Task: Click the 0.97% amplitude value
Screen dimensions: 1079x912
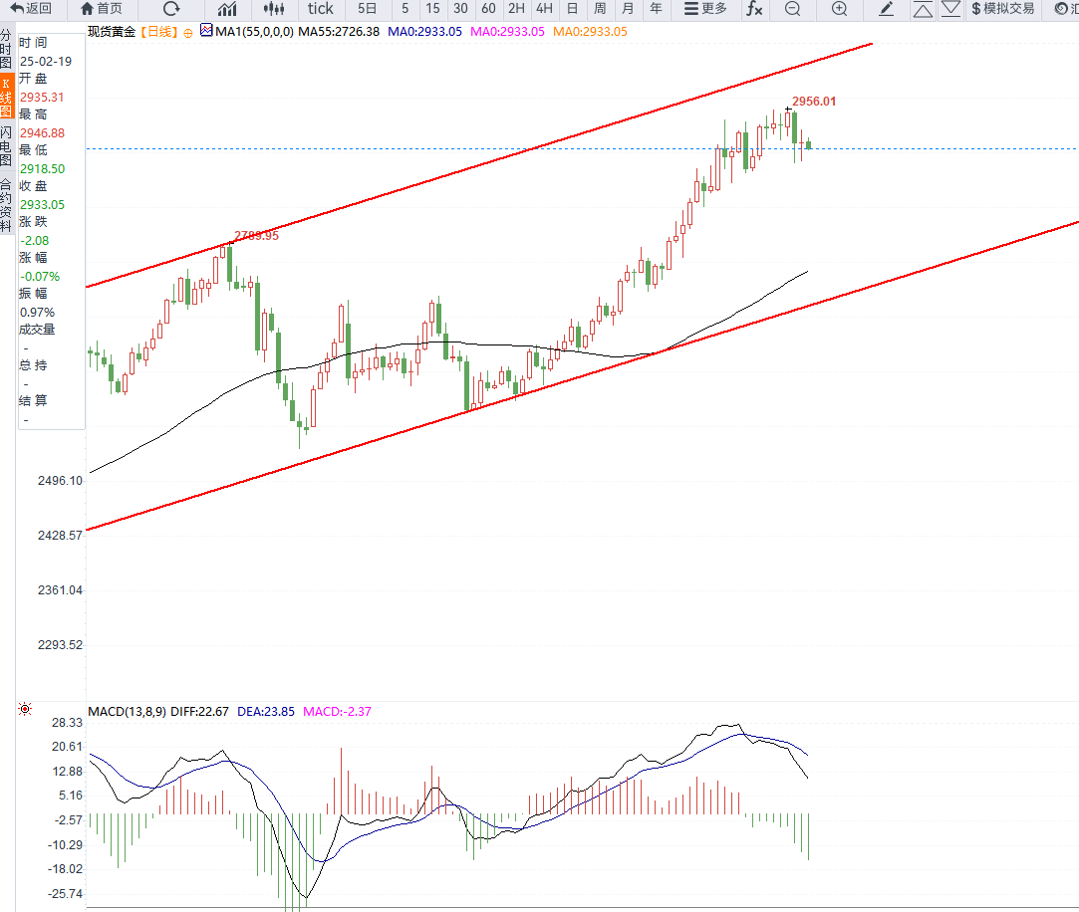Action: [x=37, y=313]
